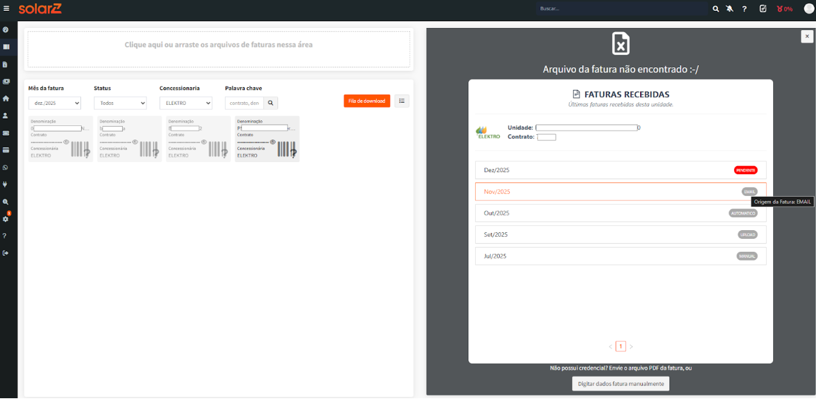Click the plug icon in sidebar
This screenshot has width=816, height=403.
tap(5, 184)
